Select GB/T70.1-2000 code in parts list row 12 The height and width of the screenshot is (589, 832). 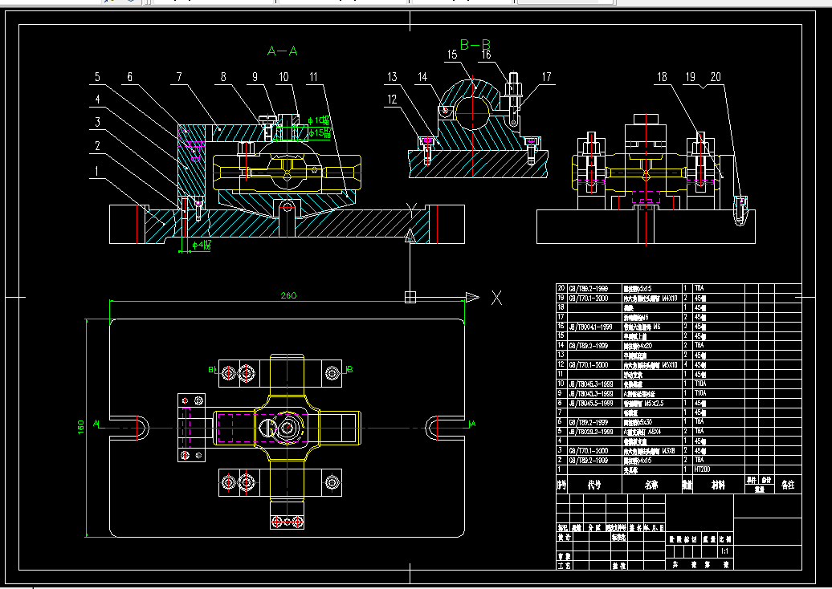(589, 365)
